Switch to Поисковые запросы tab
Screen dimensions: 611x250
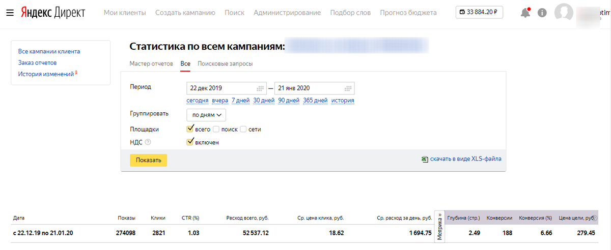[225, 64]
